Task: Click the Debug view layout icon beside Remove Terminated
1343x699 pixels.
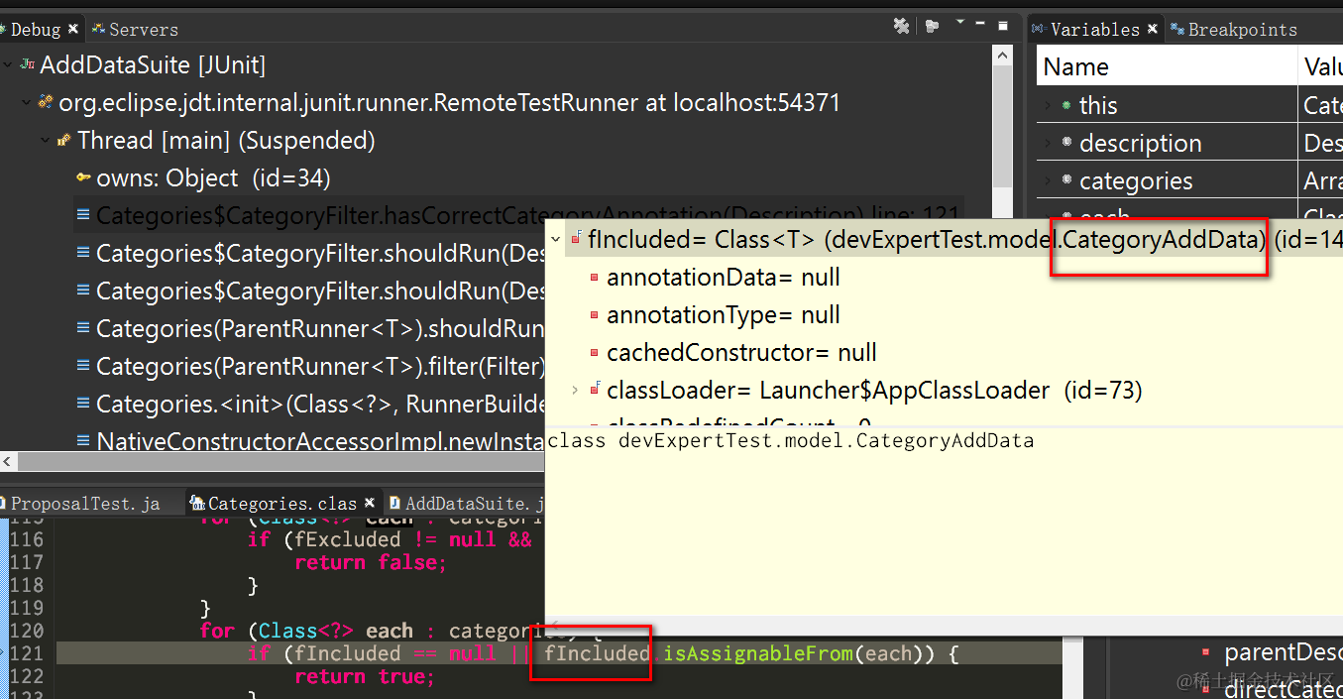Action: click(x=932, y=27)
